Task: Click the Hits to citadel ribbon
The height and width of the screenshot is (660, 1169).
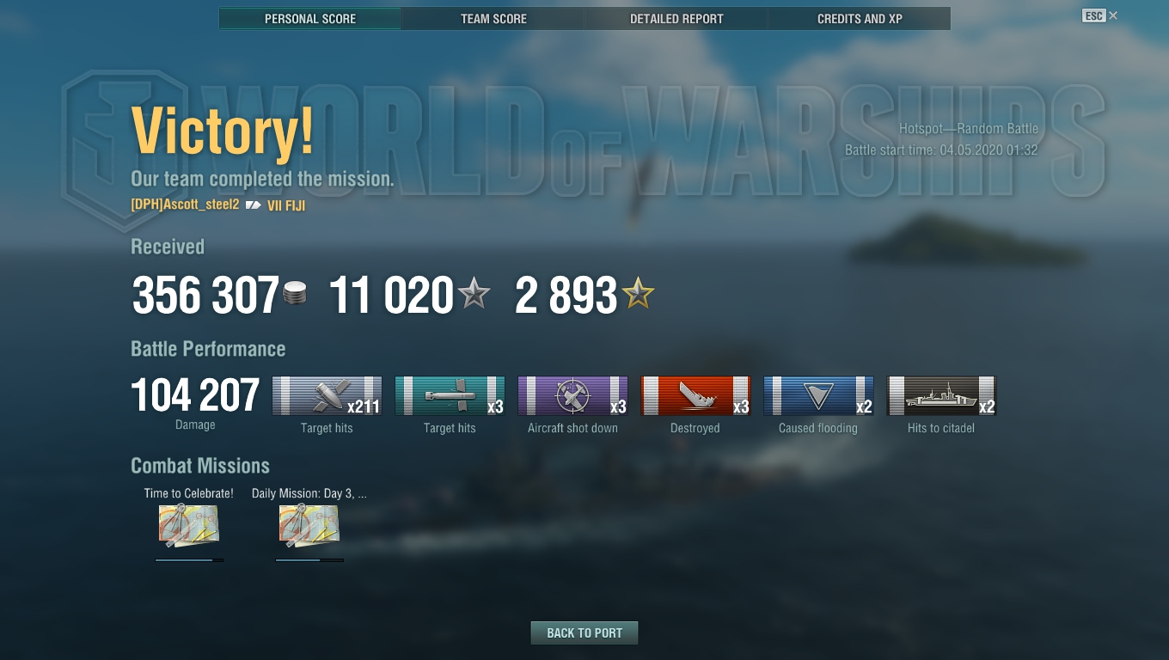Action: coord(941,396)
